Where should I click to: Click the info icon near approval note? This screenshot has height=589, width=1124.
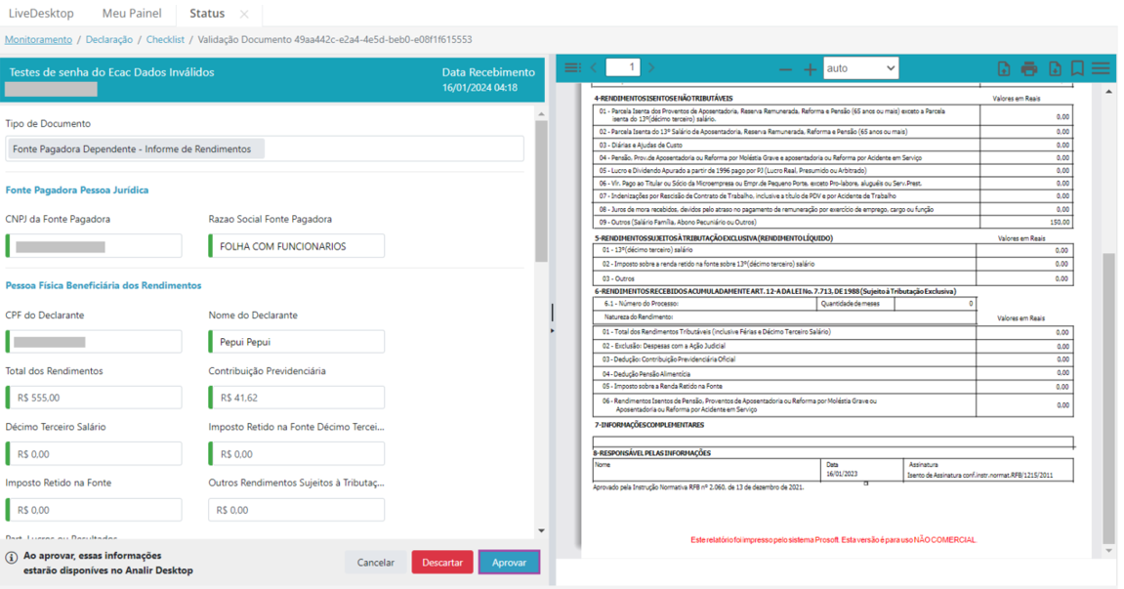point(12,558)
